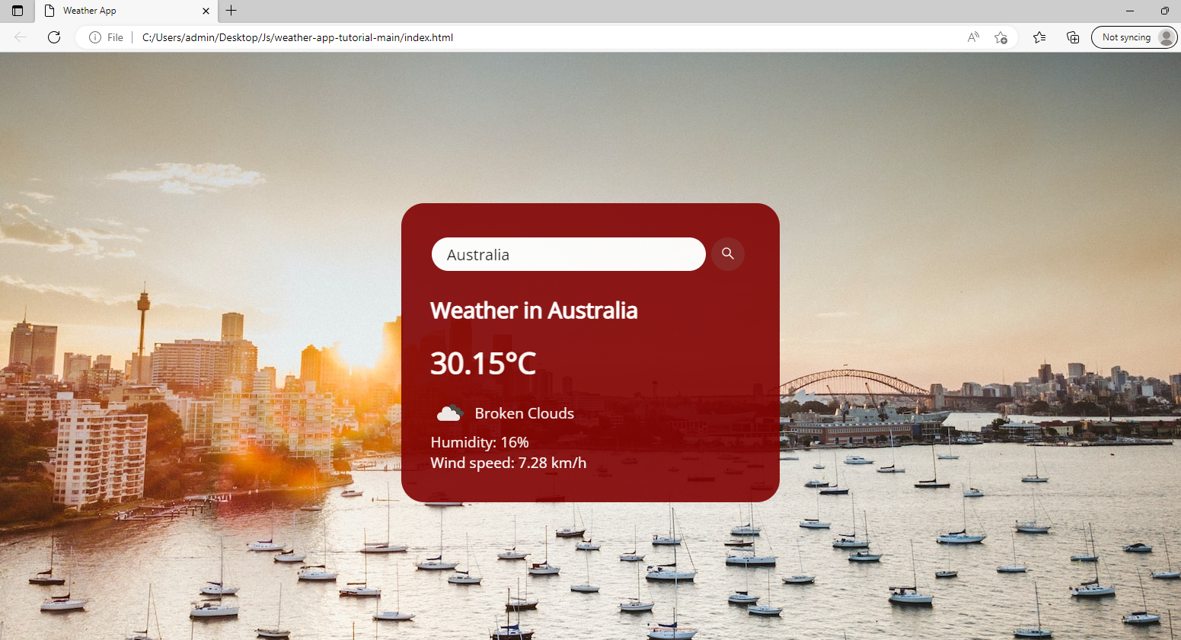Screen dimensions: 1181x640
Task: Click the favorites star icon
Action: pos(1001,37)
